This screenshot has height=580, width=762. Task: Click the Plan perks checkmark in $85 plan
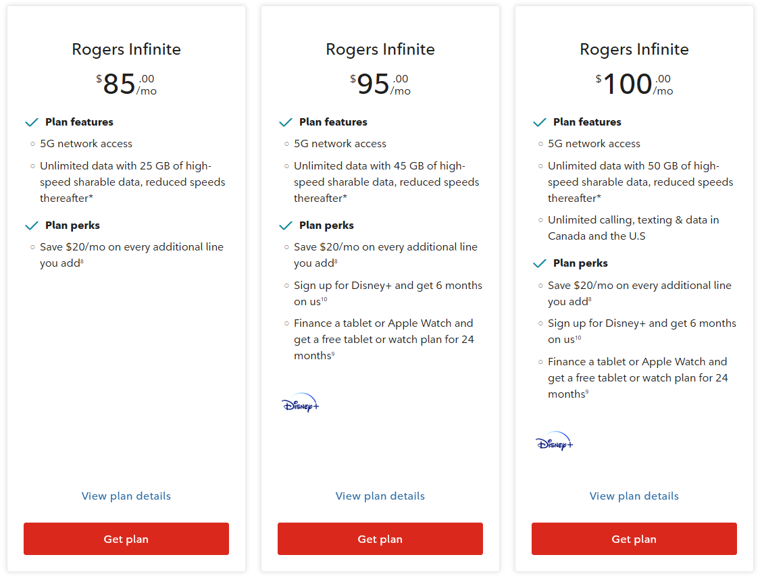pos(31,226)
